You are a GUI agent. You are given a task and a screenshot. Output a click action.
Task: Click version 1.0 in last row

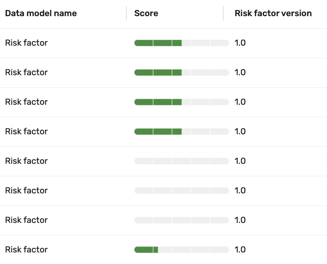(240, 250)
